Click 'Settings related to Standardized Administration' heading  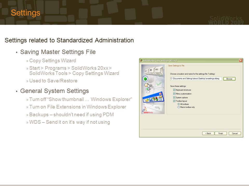coord(69,40)
